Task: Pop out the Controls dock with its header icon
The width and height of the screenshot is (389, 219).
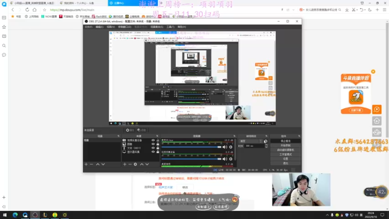Action: pyautogui.click(x=299, y=136)
